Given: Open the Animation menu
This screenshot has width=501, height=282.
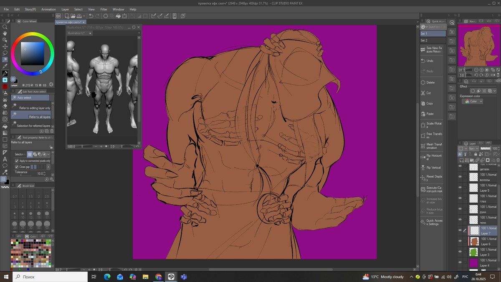Looking at the screenshot, I should tap(48, 9).
